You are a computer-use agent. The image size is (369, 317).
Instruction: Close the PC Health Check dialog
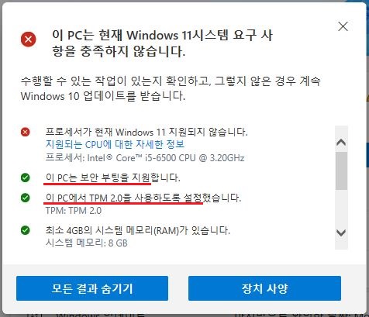coord(343,26)
